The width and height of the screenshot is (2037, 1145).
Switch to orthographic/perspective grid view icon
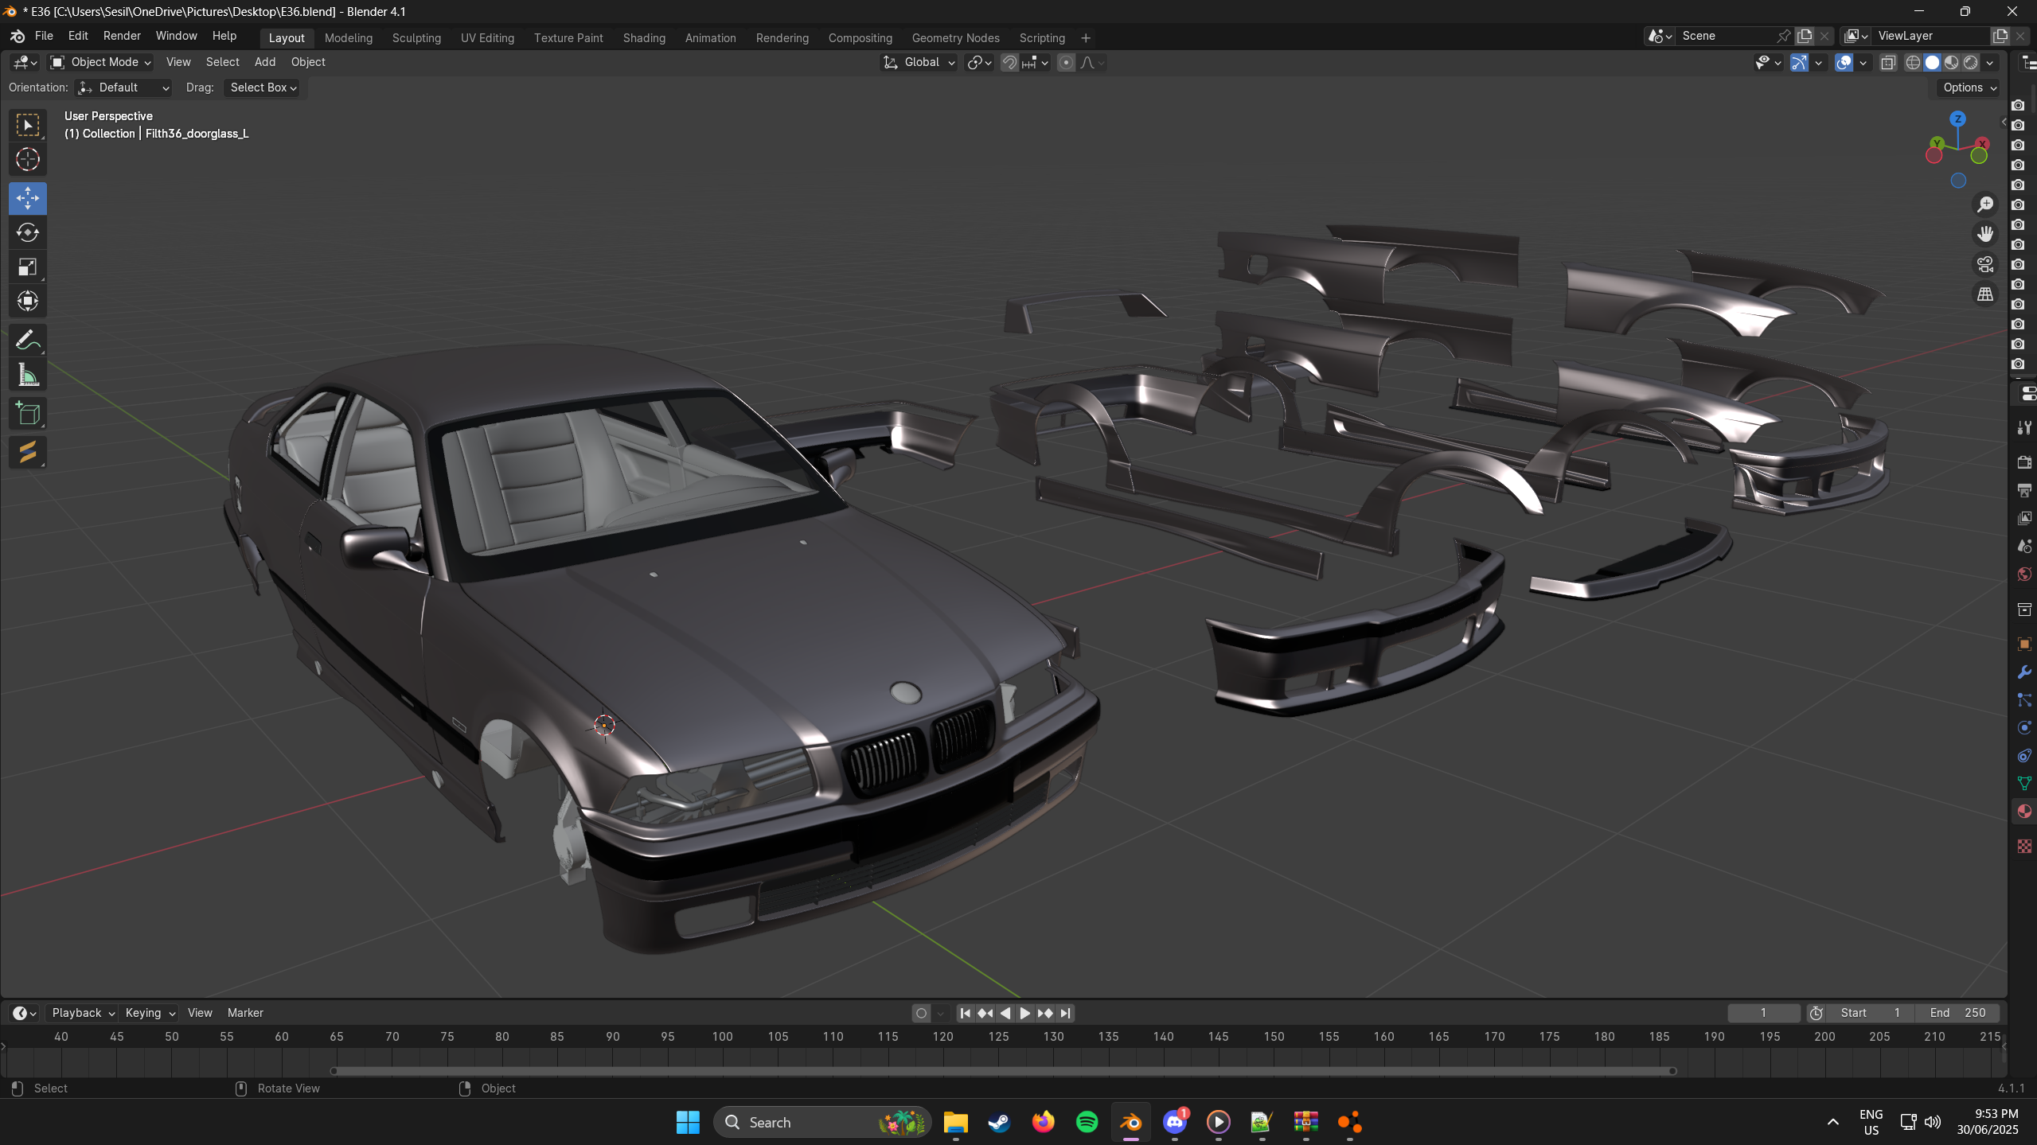1985,294
